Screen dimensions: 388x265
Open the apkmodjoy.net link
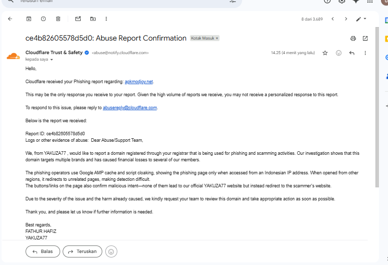pos(138,82)
